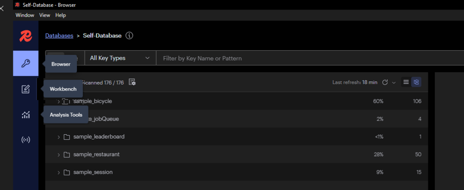Click the Redis logo in sidebar
Image resolution: width=464 pixels, height=190 pixels.
(x=26, y=36)
